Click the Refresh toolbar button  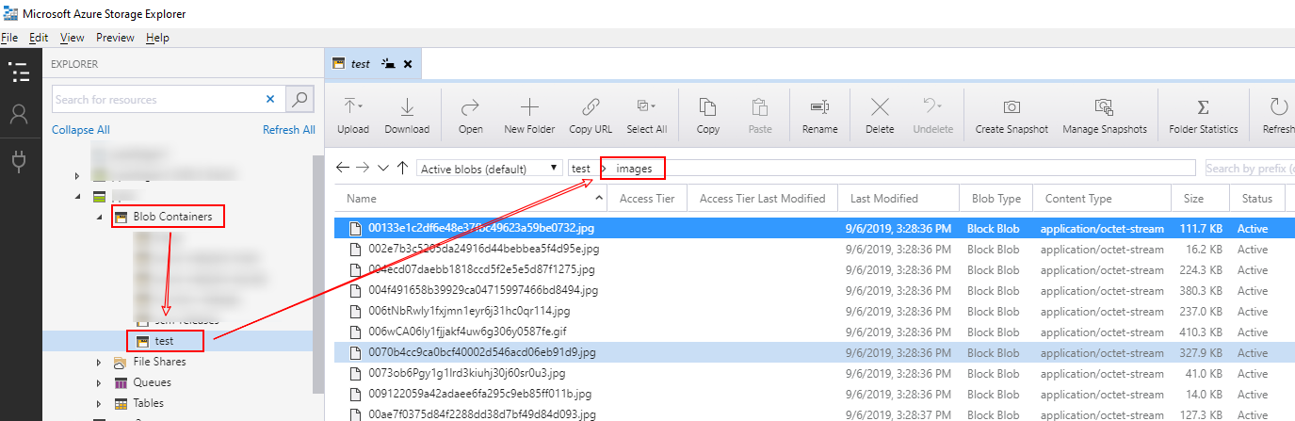click(1278, 115)
